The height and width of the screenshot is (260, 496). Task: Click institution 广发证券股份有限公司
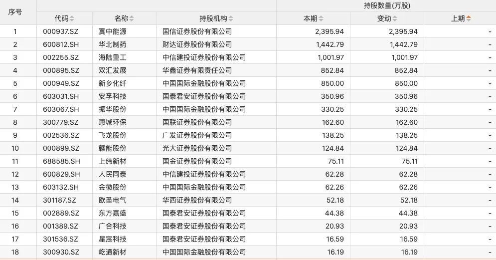[197, 136]
